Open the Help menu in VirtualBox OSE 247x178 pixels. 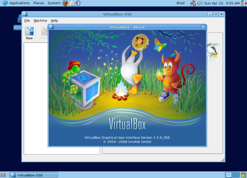(54, 21)
